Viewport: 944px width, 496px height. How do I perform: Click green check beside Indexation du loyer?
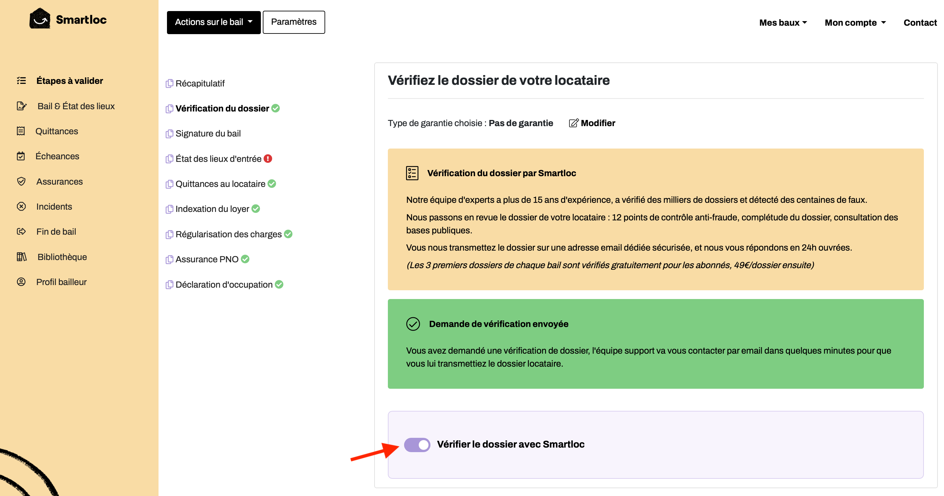[x=256, y=209]
